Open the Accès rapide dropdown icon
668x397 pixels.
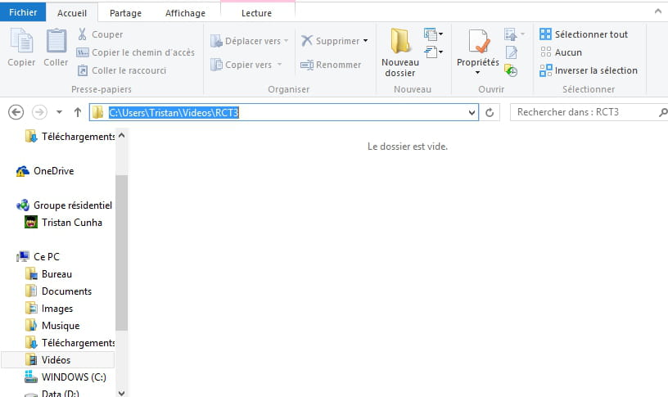point(433,52)
